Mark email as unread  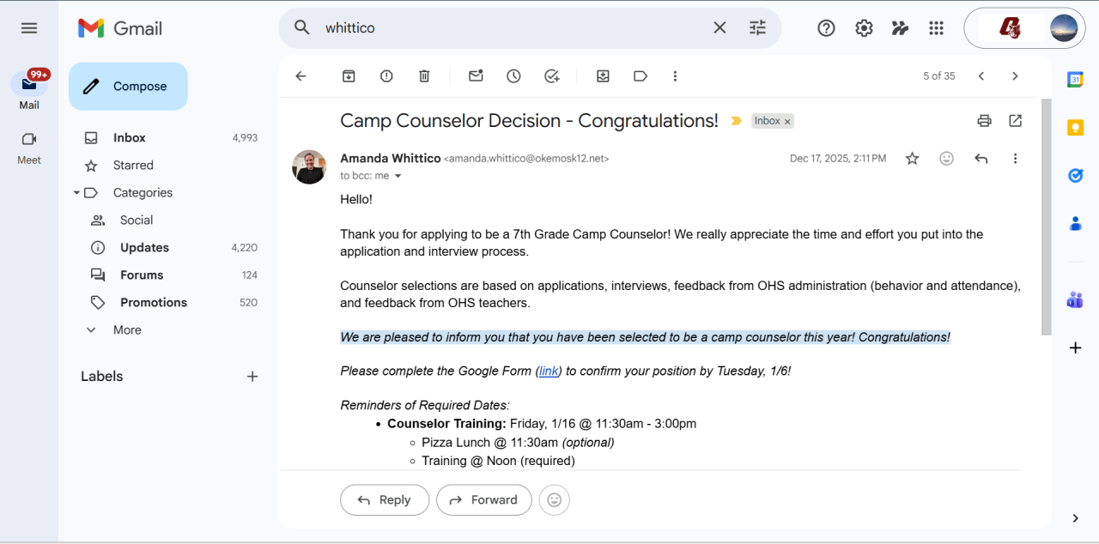[x=476, y=76]
